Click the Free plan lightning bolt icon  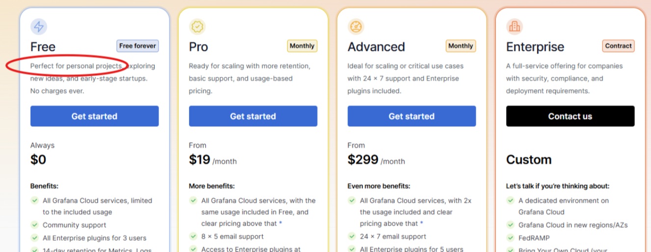[x=39, y=26]
